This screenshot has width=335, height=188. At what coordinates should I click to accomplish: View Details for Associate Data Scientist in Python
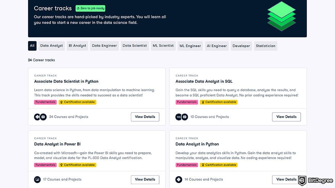point(145,117)
